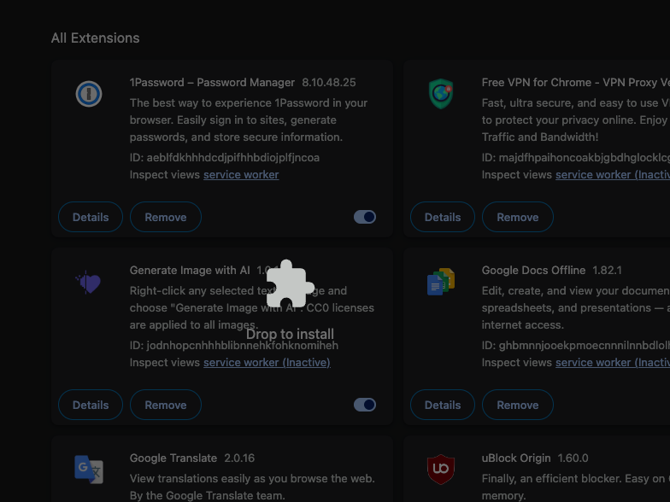
Task: Open Details for Generate Image with AI
Action: click(91, 405)
